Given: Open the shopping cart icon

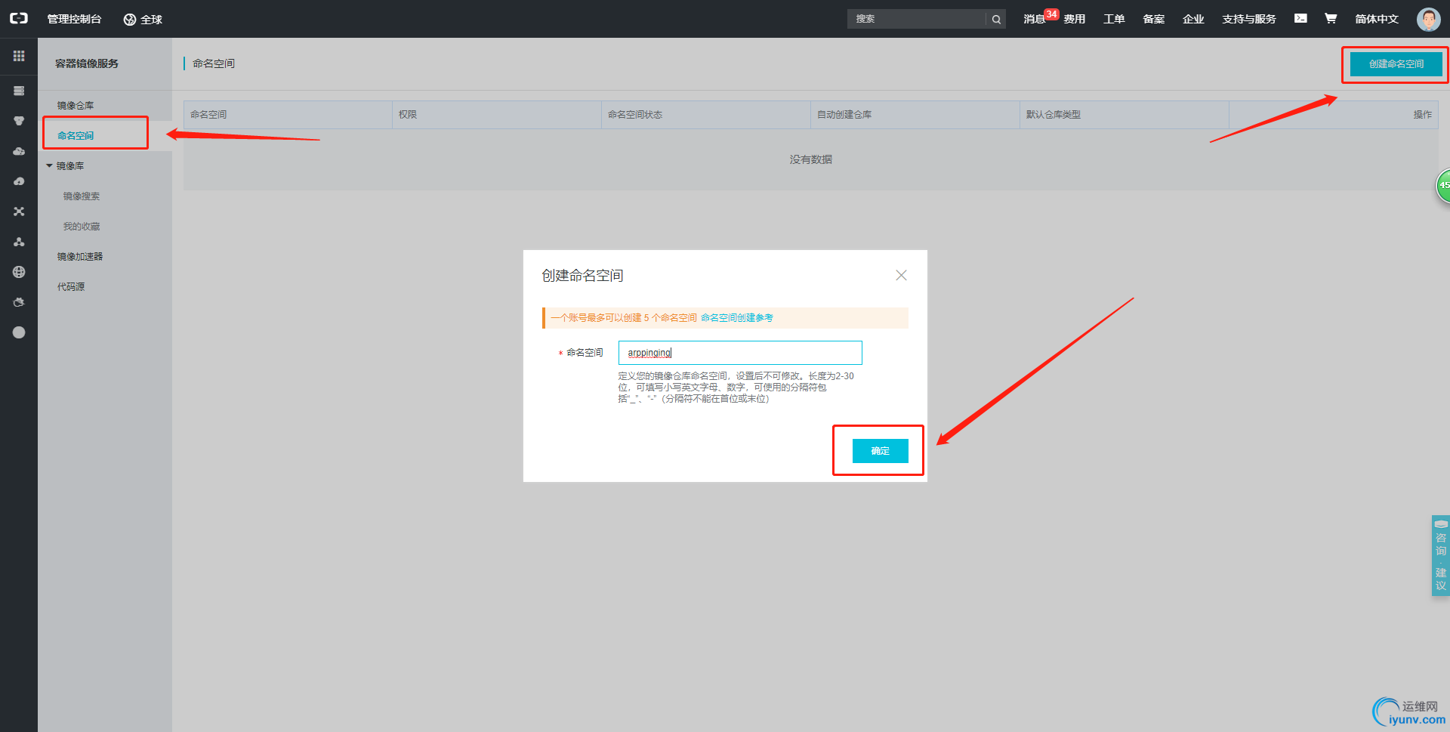Looking at the screenshot, I should coord(1331,18).
